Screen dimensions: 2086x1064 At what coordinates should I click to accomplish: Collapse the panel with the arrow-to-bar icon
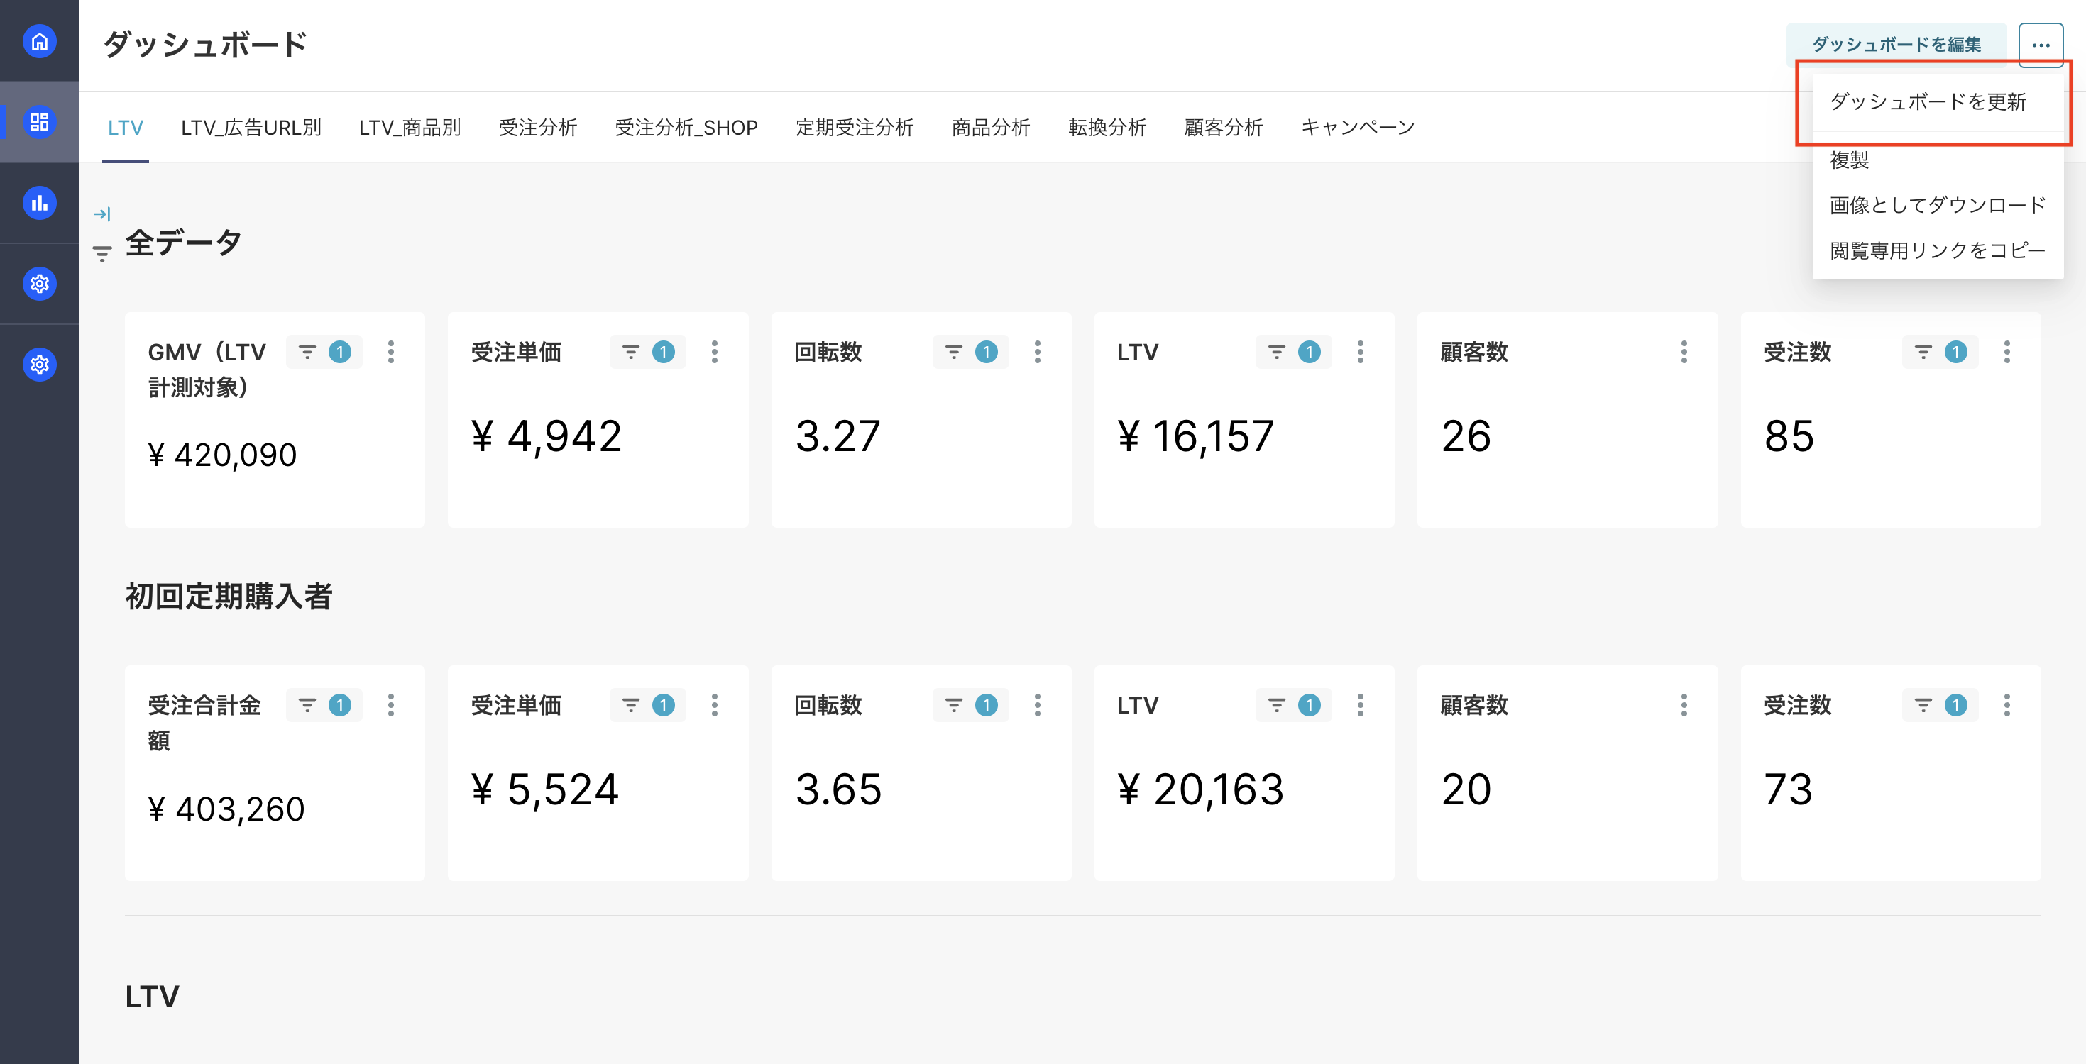click(102, 214)
